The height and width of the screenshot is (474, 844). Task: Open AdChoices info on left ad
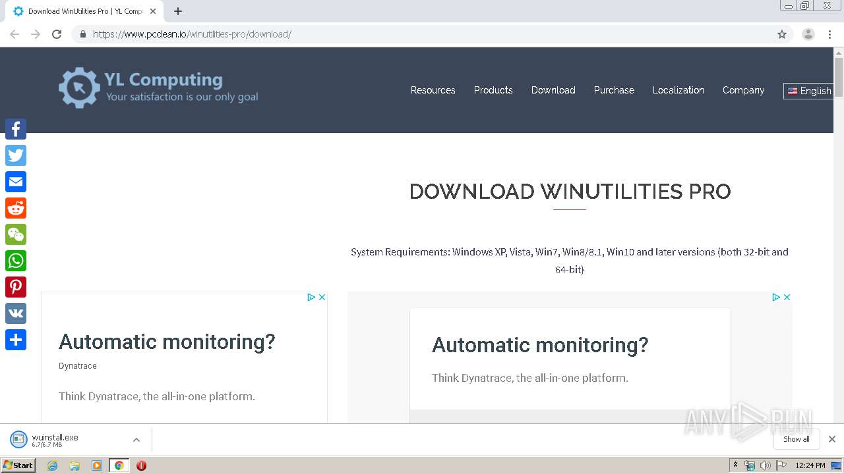point(311,297)
